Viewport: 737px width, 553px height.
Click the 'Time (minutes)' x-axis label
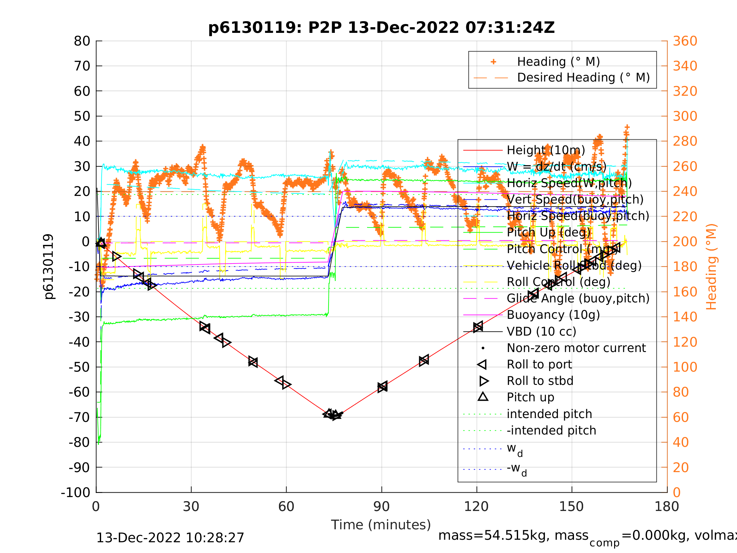381,525
